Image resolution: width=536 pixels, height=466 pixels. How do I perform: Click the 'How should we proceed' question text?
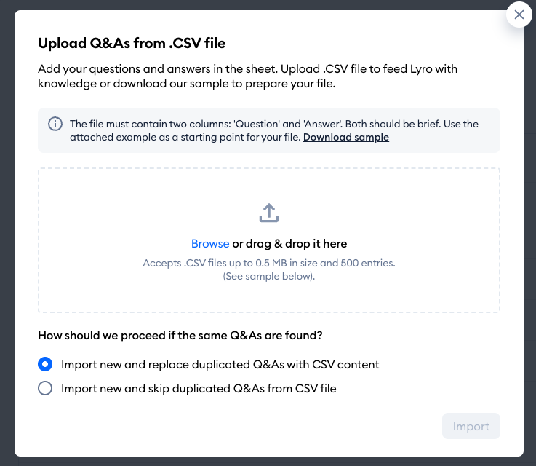point(180,336)
